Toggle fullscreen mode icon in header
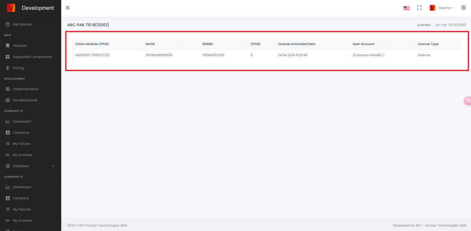This screenshot has height=231, width=471. [x=419, y=8]
